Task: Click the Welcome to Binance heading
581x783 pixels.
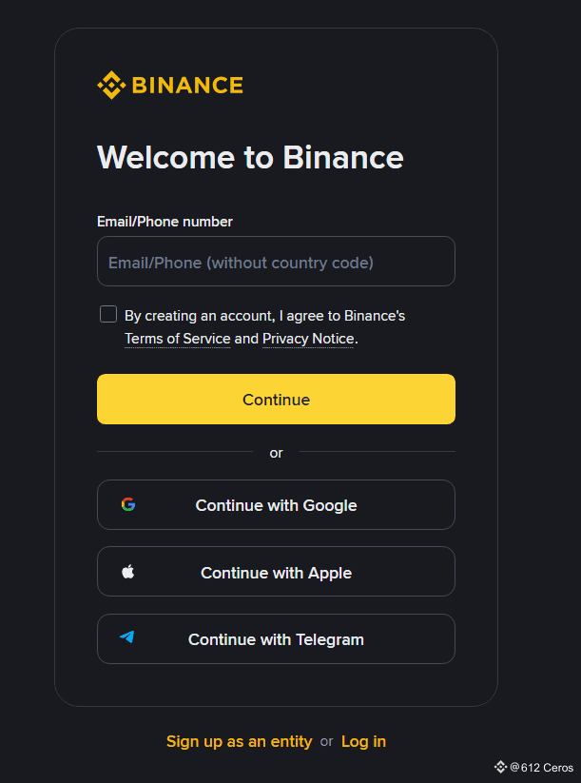Action: [250, 157]
